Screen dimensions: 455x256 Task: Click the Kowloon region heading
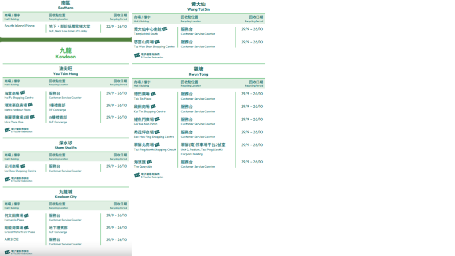(66, 54)
